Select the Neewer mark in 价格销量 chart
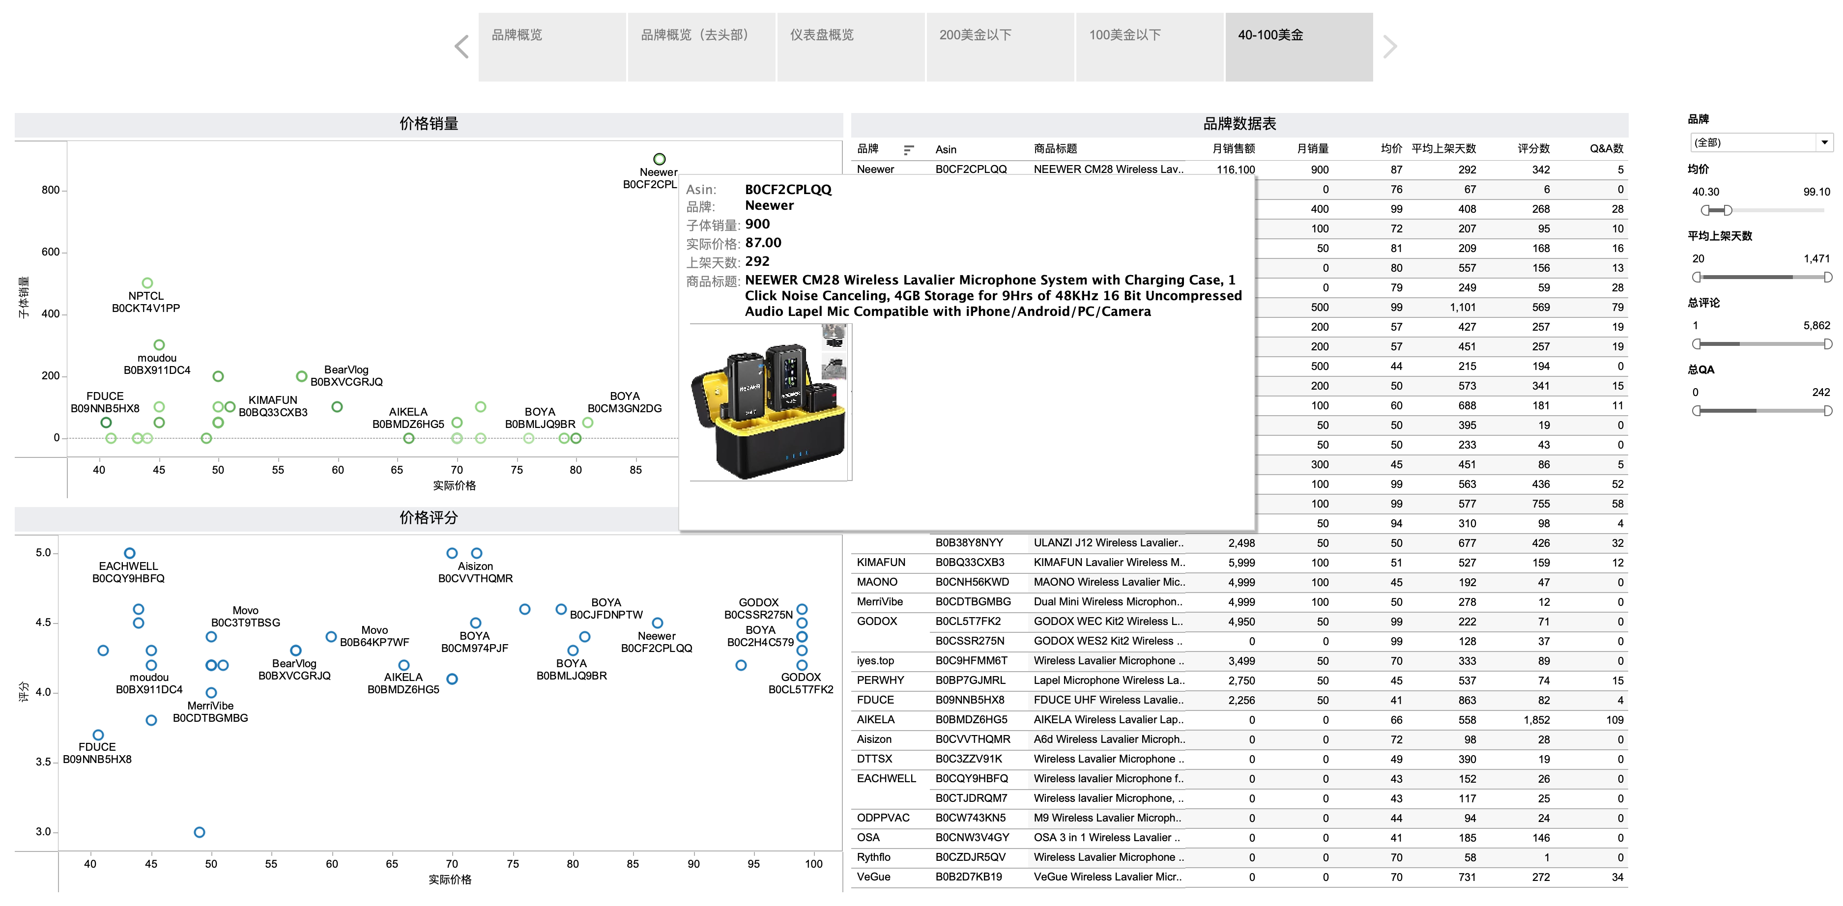Image resolution: width=1843 pixels, height=906 pixels. [x=659, y=159]
